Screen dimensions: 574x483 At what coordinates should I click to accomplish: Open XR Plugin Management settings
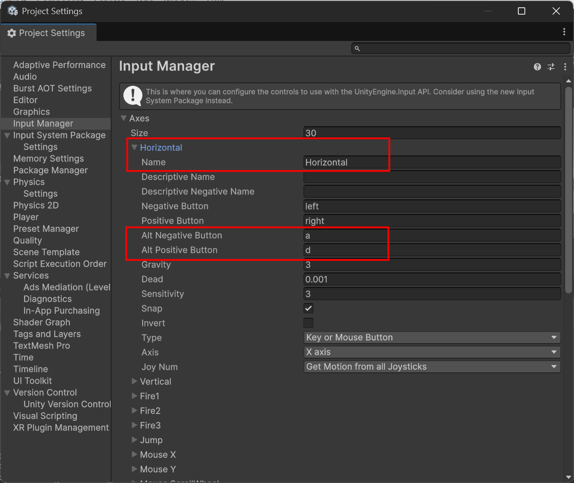[x=61, y=428]
